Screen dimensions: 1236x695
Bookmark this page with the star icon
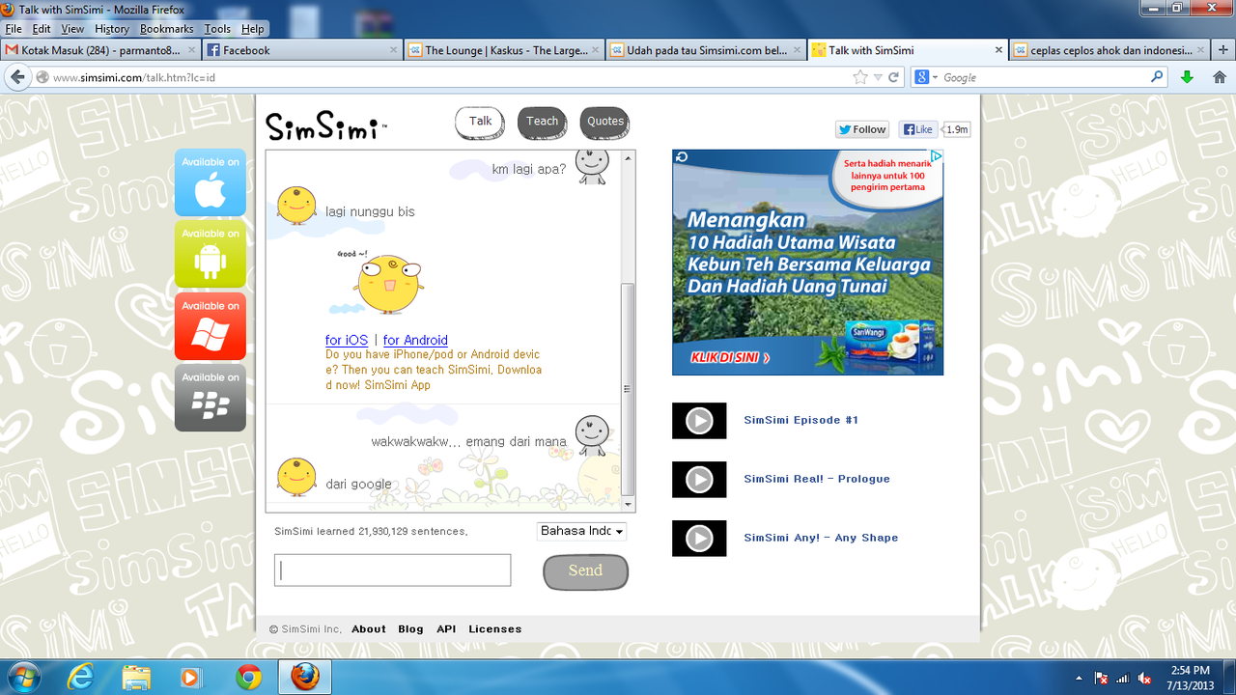click(x=860, y=77)
